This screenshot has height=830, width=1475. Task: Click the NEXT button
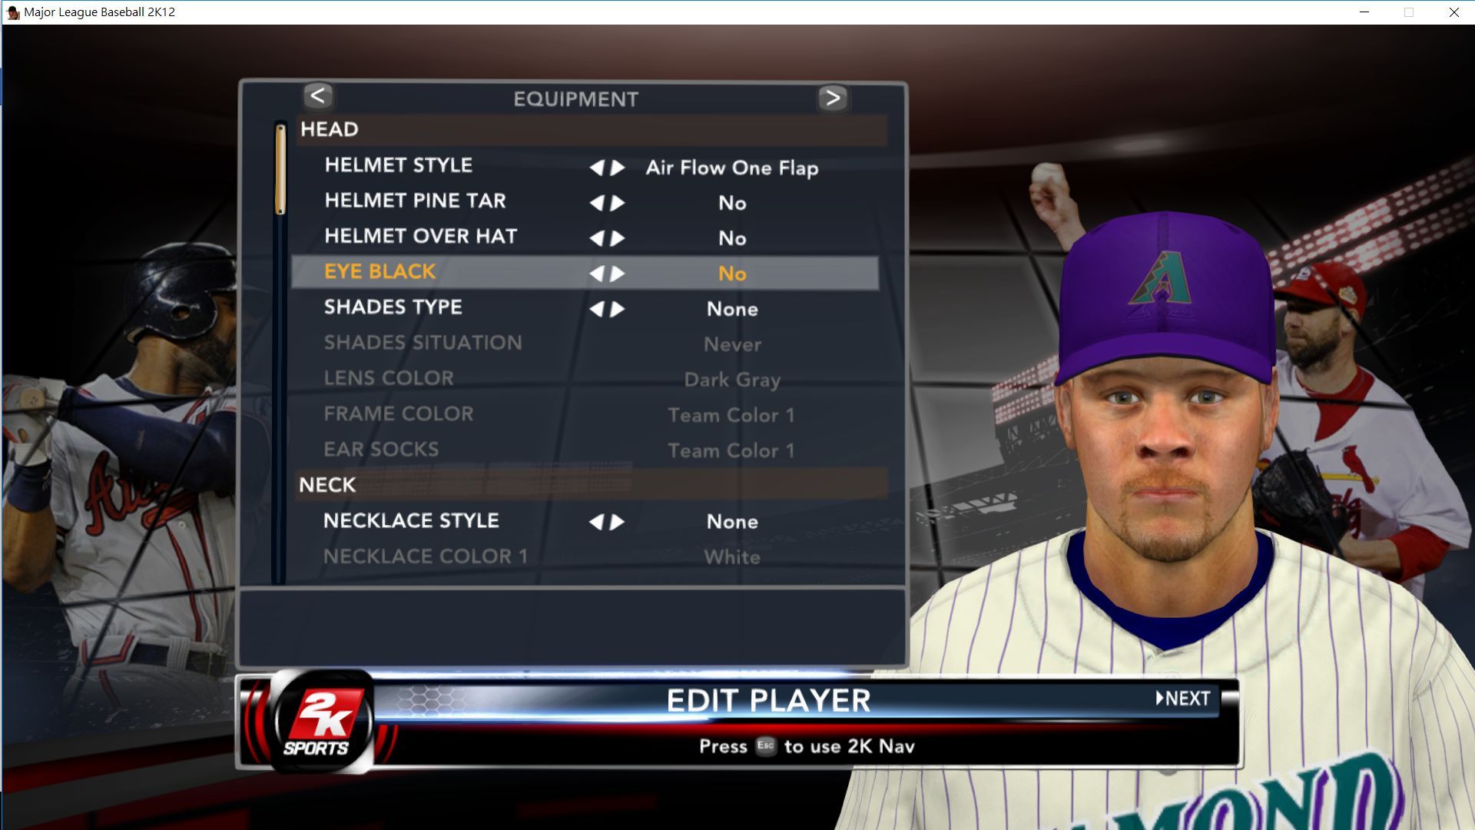[1184, 699]
